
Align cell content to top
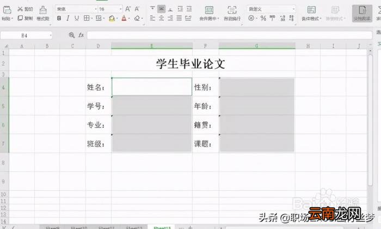[x=152, y=9]
